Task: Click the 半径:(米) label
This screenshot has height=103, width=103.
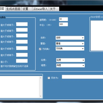Action: click(x=45, y=25)
